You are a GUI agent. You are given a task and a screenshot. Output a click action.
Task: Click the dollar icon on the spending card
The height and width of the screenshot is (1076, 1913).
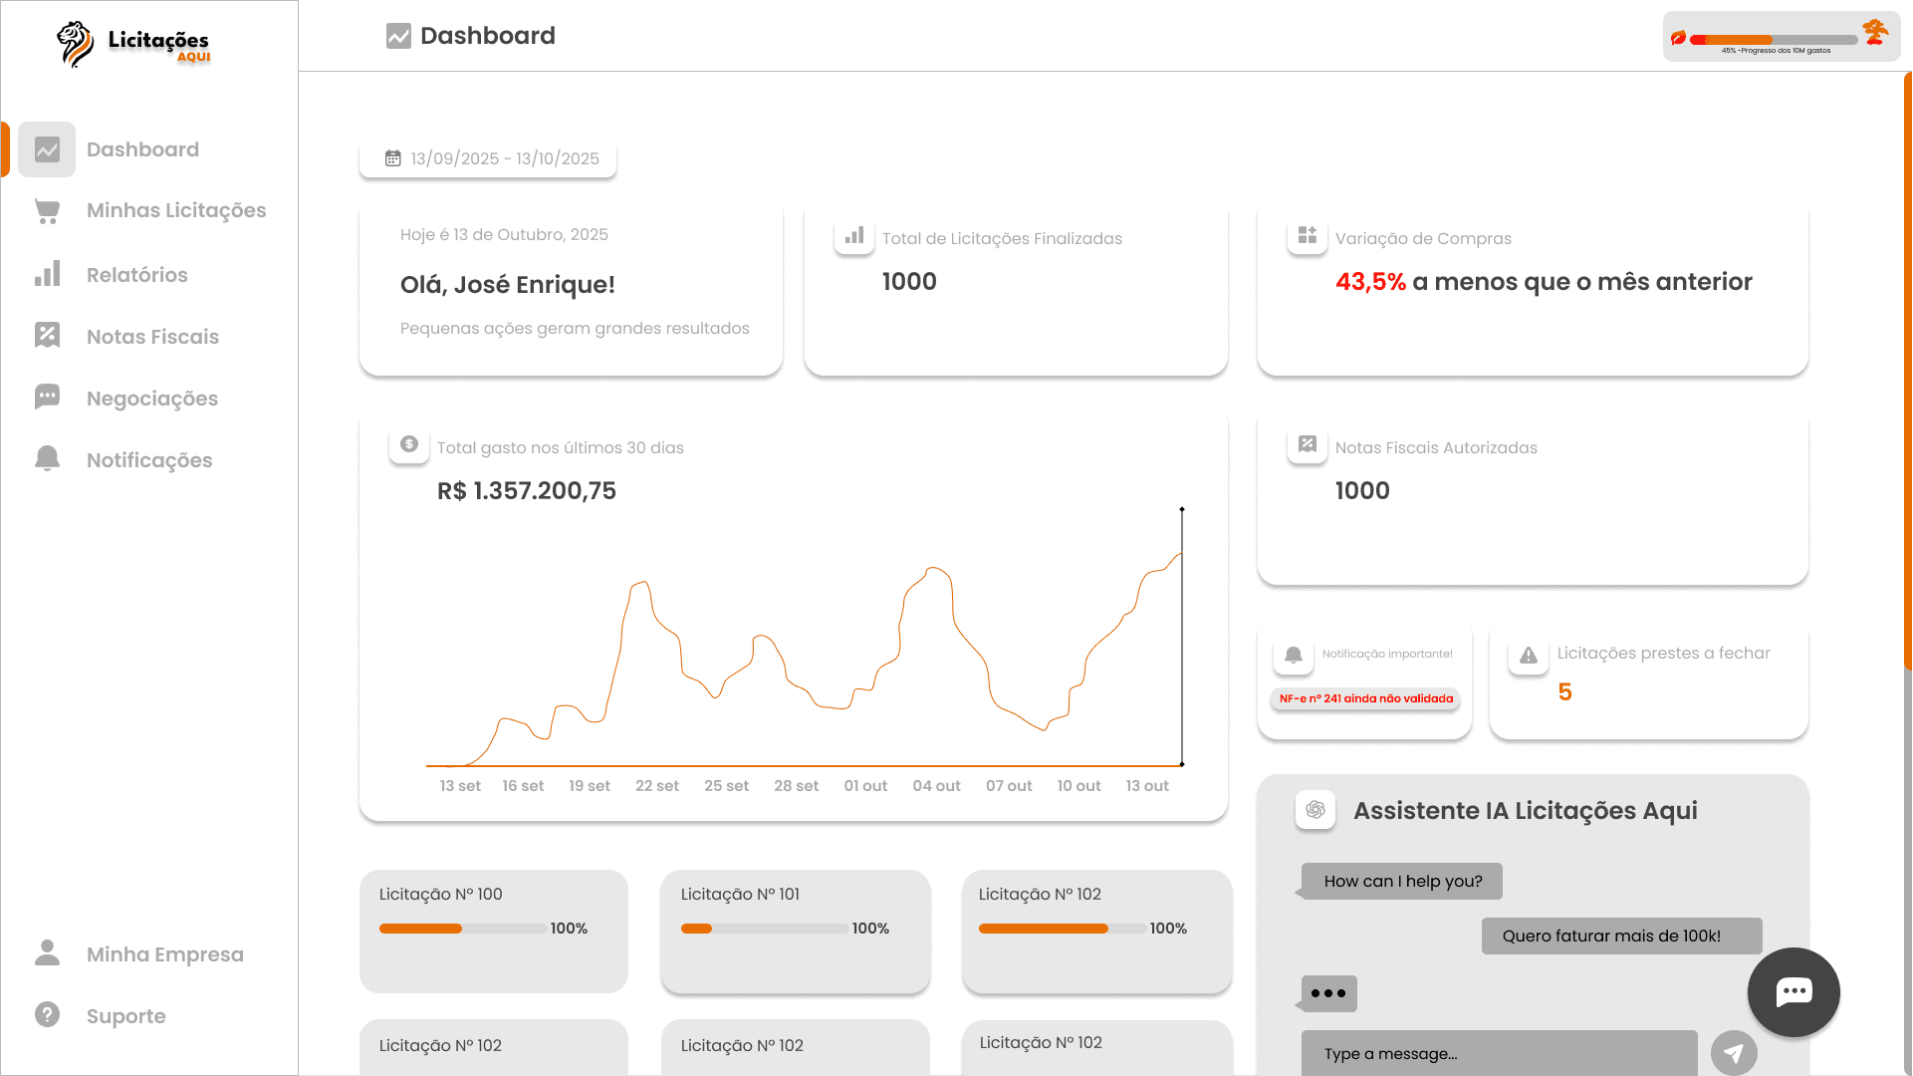click(x=408, y=445)
